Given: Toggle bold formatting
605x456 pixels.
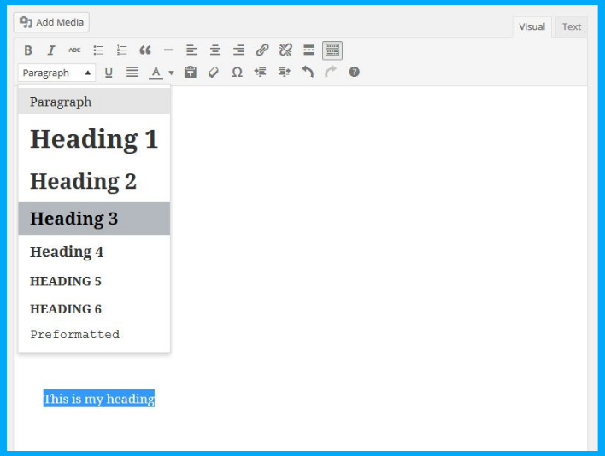Looking at the screenshot, I should (x=28, y=50).
